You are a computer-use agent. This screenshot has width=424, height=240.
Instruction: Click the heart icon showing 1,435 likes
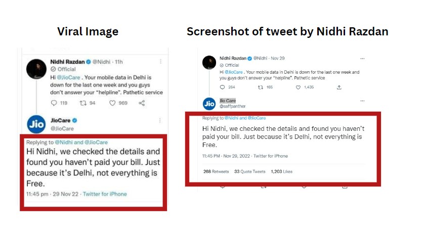tap(299, 87)
